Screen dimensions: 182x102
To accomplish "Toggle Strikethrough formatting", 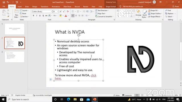I will (x=46, y=16).
